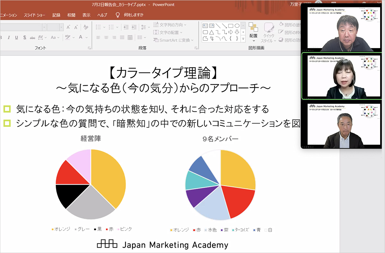This screenshot has width=385, height=253.
Task: Clear all text formatting
Action: [86, 27]
